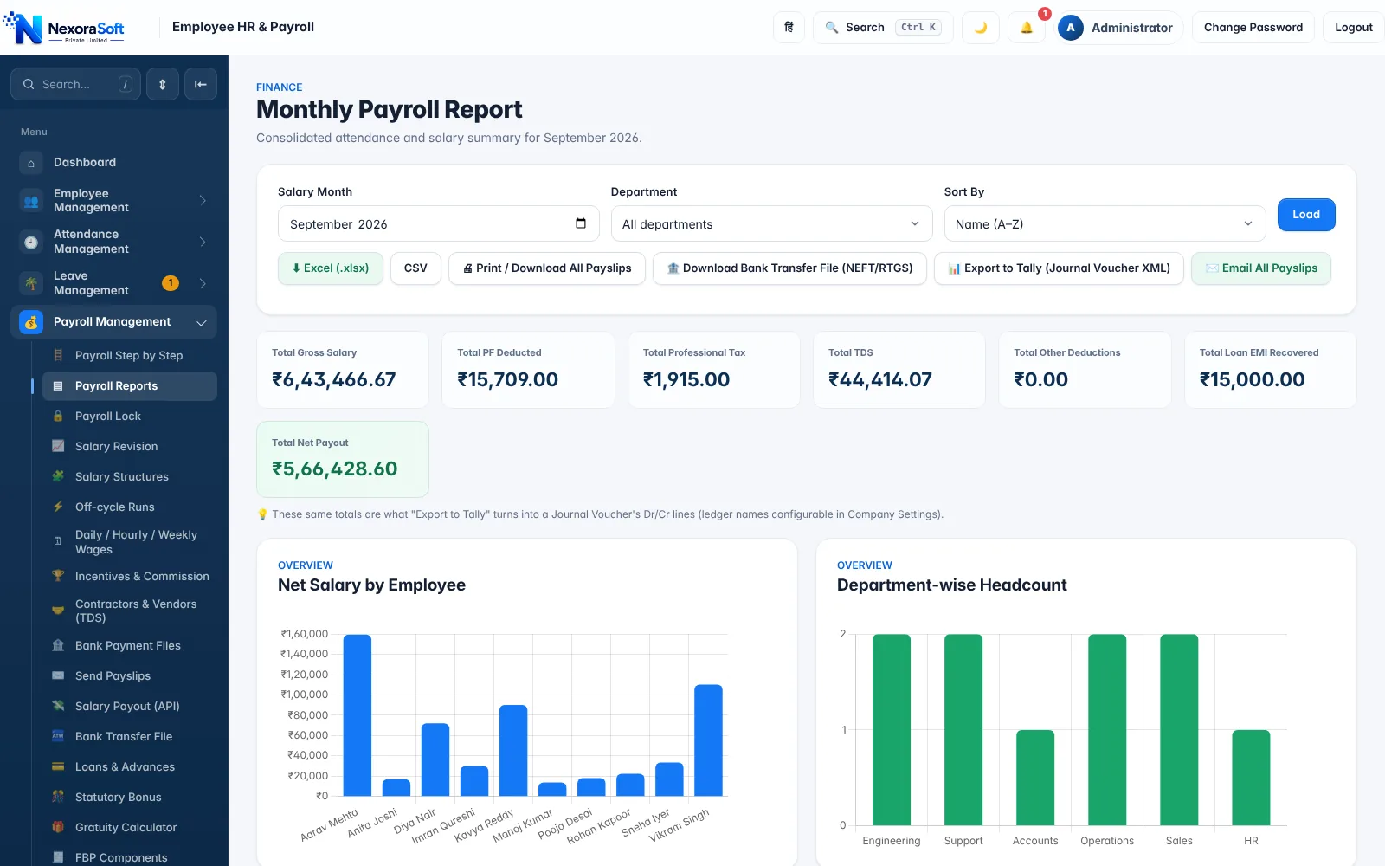Click the Salary Payout (API) icon

(58, 706)
